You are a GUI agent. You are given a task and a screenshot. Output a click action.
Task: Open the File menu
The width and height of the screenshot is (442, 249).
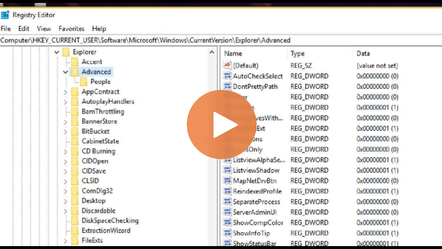pyautogui.click(x=6, y=29)
